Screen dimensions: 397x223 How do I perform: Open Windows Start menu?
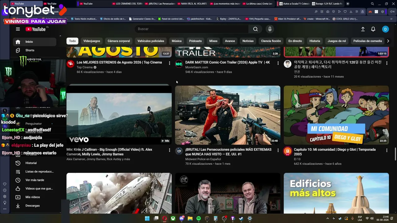click(x=147, y=219)
